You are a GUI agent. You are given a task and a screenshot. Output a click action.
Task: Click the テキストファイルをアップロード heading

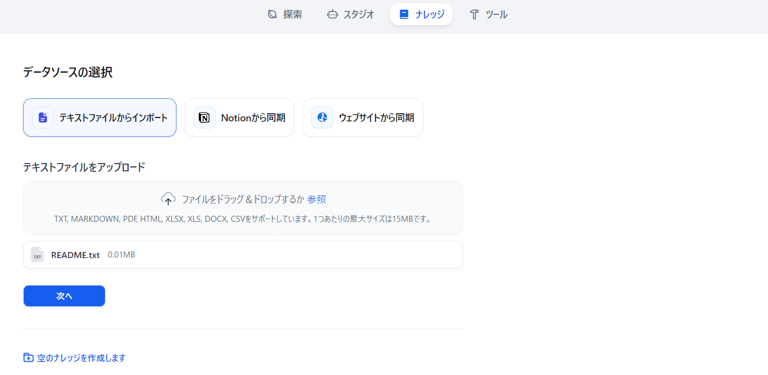84,167
